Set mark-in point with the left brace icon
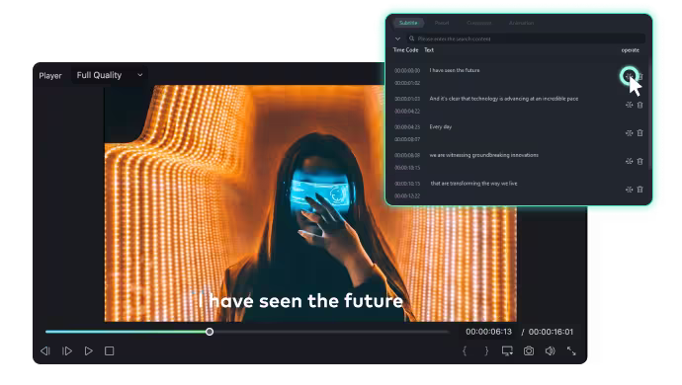 465,350
